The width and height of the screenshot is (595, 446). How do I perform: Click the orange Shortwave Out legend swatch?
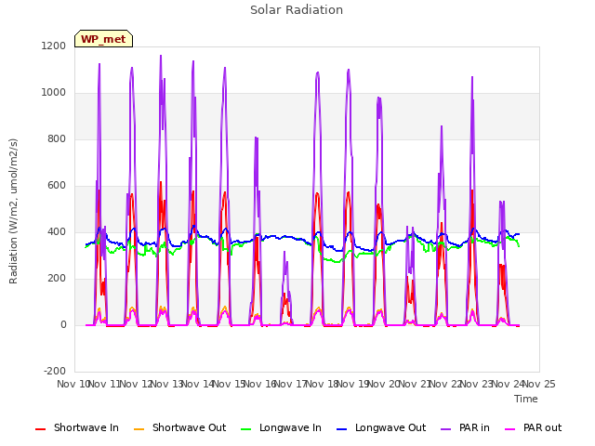(139, 429)
